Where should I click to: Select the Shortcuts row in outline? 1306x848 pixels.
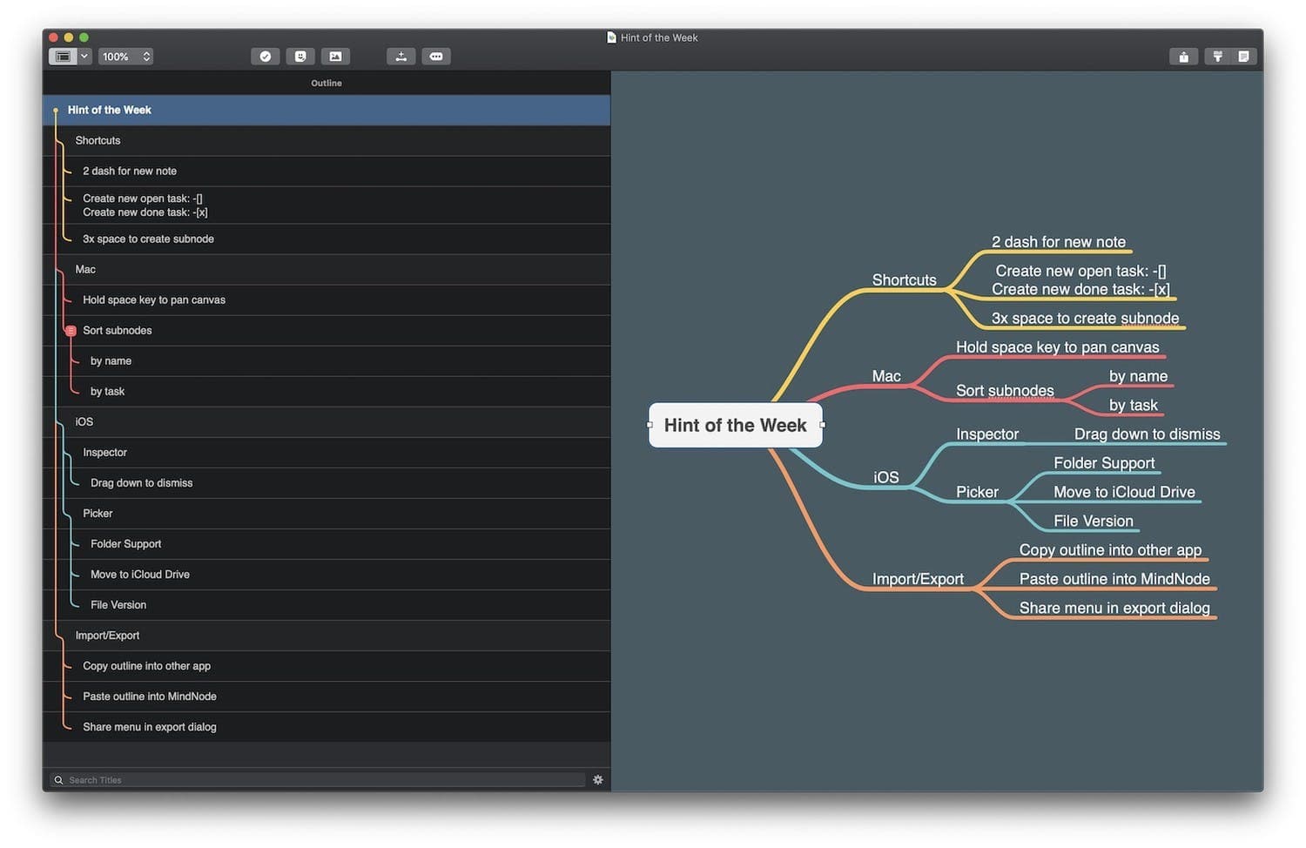coord(98,140)
